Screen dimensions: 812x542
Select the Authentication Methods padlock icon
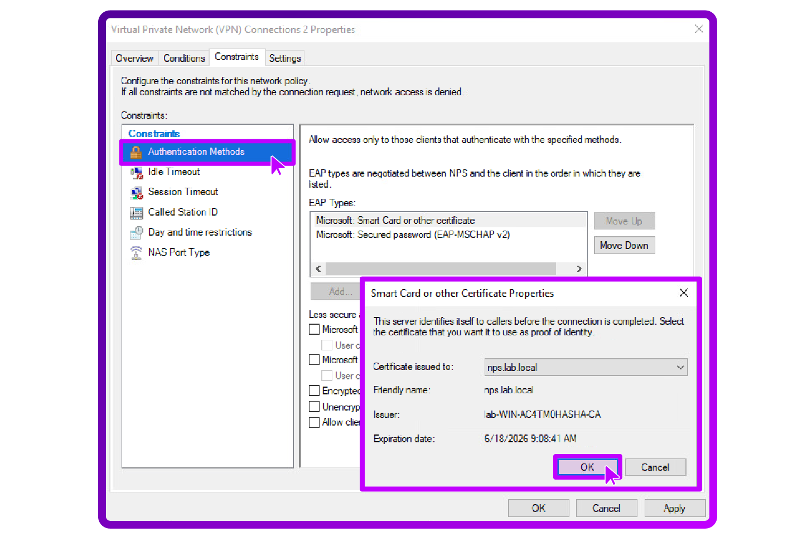click(x=136, y=152)
